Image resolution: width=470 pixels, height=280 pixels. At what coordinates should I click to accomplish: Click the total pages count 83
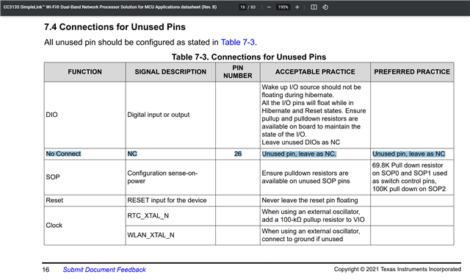(253, 7)
